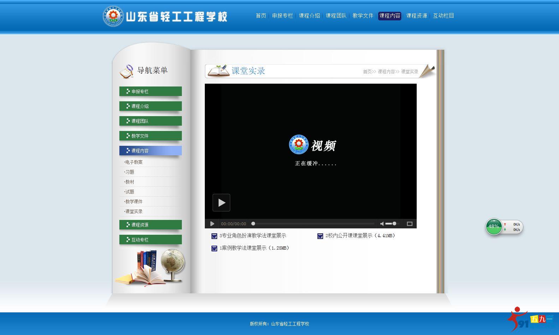Click green 课程团队 sidebar button
The height and width of the screenshot is (335, 559).
pyautogui.click(x=150, y=121)
